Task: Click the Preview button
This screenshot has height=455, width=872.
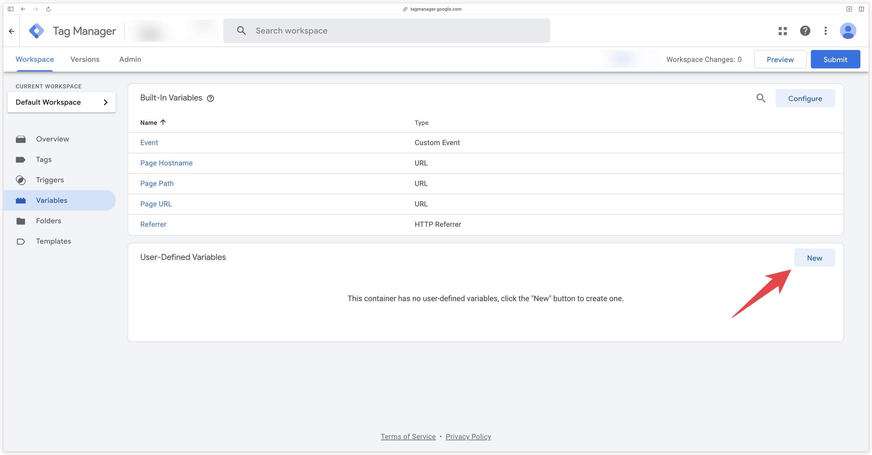Action: coord(780,59)
